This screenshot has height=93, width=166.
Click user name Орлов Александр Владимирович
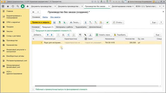[x=141, y=2]
